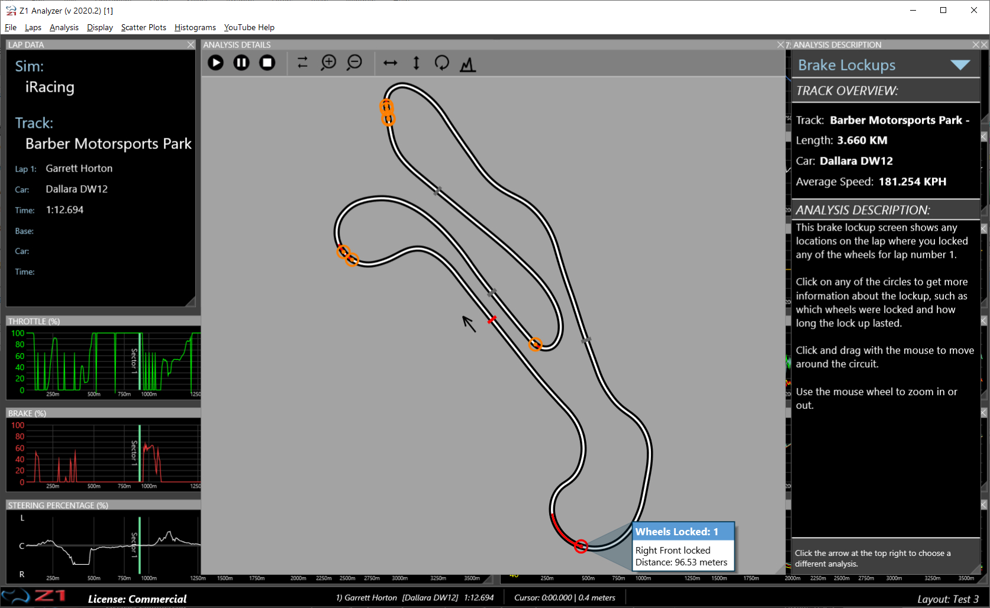
Task: Click the Dallara DW12 car value in Lap Data
Action: point(77,189)
